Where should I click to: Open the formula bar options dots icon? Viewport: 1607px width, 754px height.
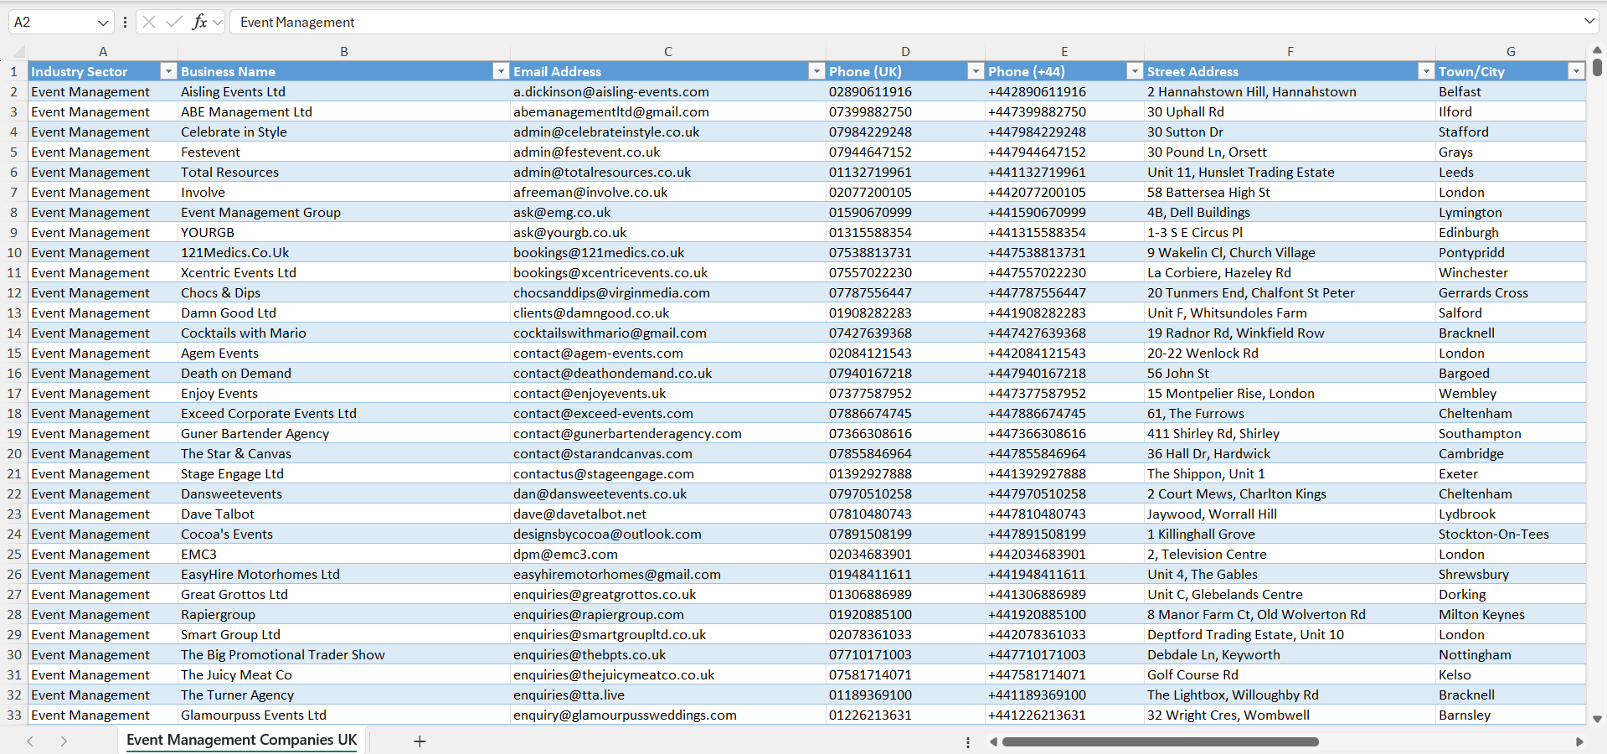125,22
